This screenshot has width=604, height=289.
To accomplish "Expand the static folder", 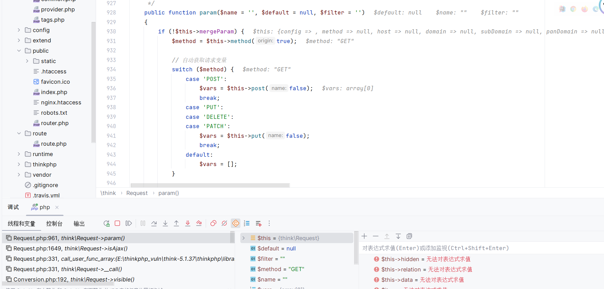I will tap(27, 61).
